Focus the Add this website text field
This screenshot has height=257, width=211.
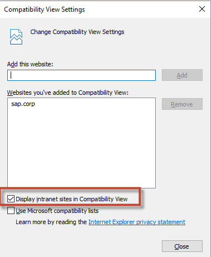point(81,75)
